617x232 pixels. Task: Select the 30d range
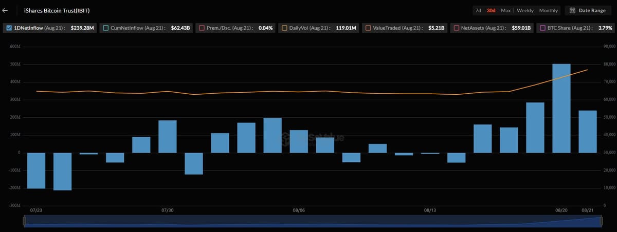coord(491,10)
